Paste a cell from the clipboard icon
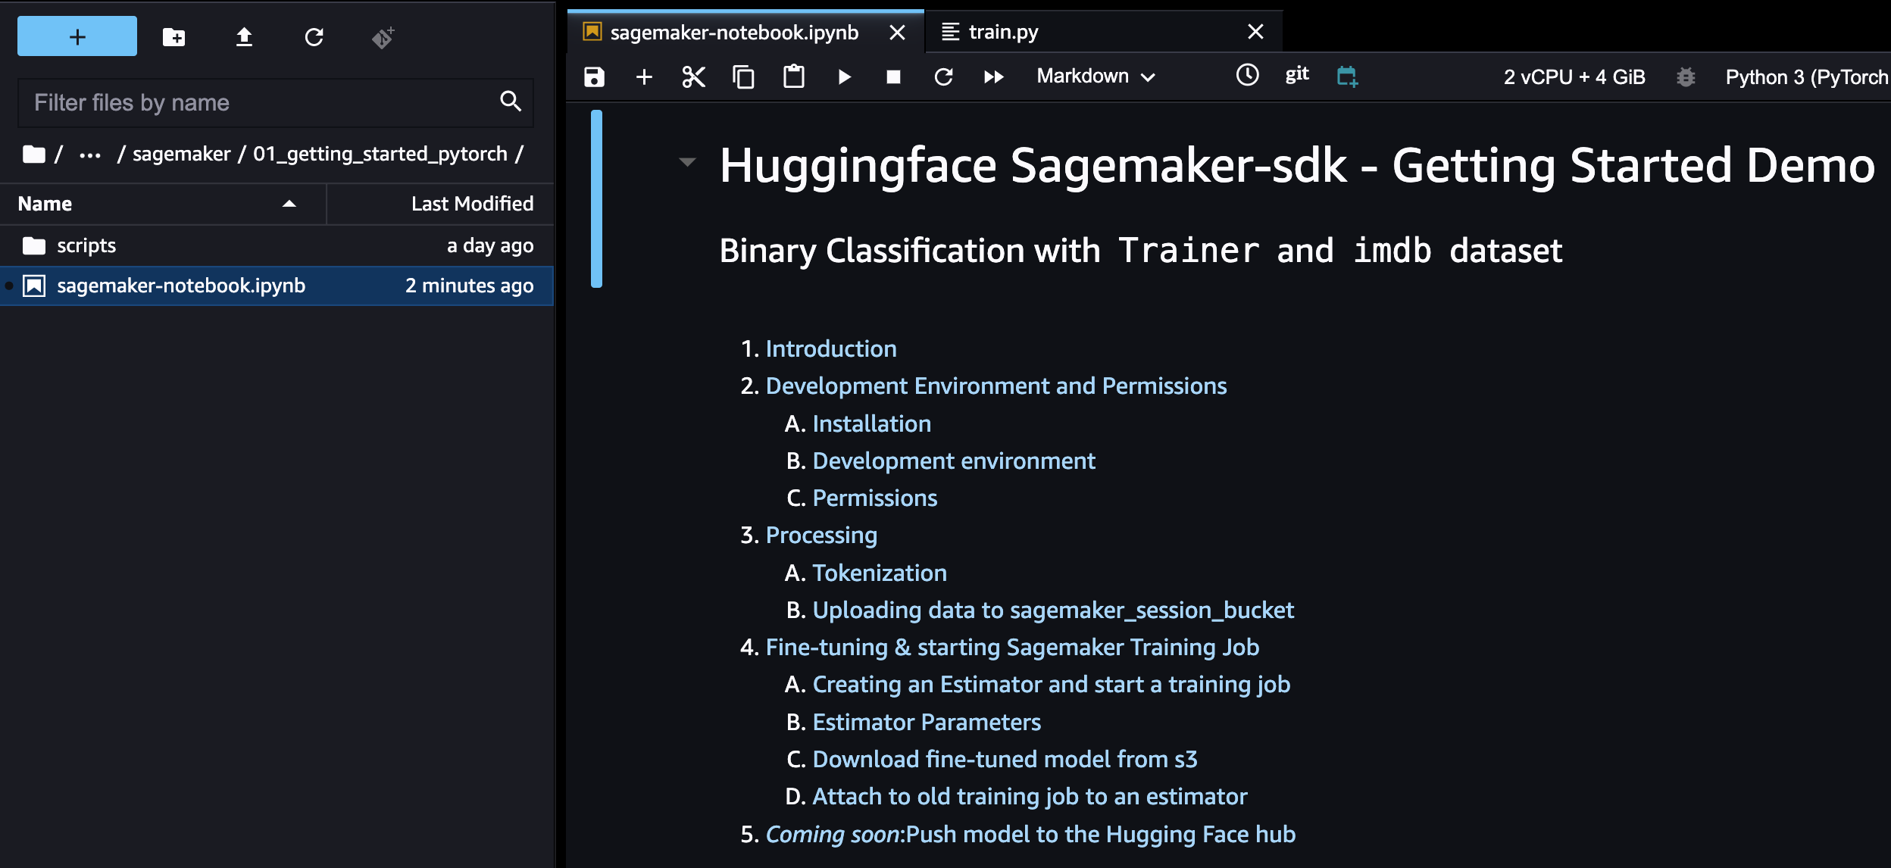This screenshot has height=868, width=1891. click(793, 76)
